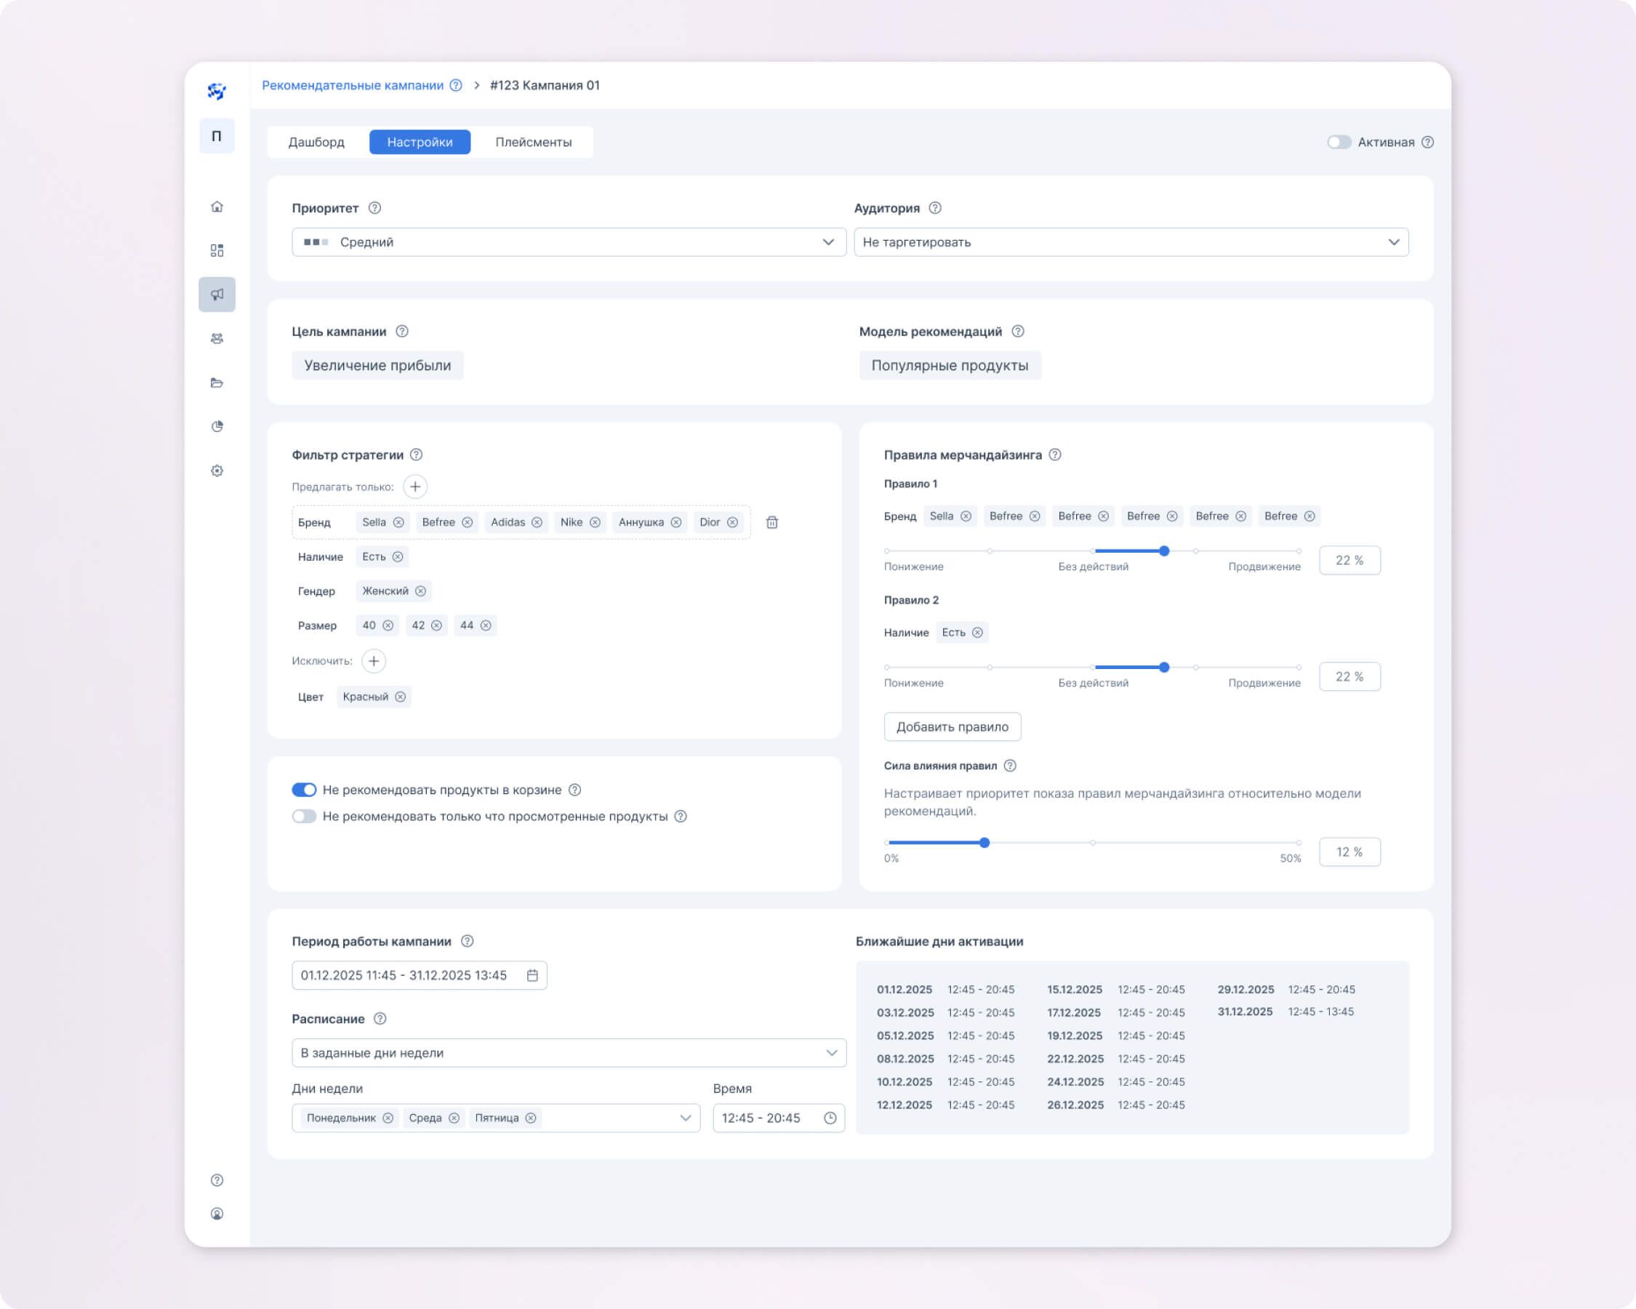This screenshot has height=1309, width=1636.
Task: Click the help icon next to Правила мерчандайзинга
Action: [1056, 455]
